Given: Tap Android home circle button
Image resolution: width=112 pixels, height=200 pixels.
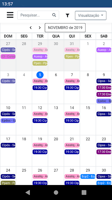Looking at the screenshot, I should click(56, 192).
